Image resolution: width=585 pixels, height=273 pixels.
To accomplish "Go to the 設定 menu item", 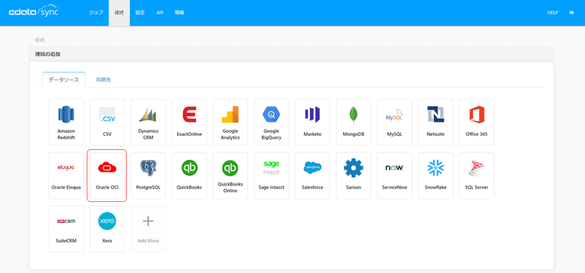I will (x=140, y=13).
